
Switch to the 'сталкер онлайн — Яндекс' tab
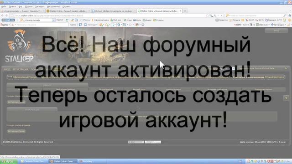coord(22,11)
